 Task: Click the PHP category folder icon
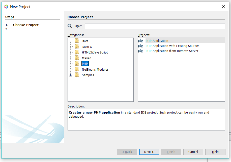pyautogui.click(x=77, y=64)
